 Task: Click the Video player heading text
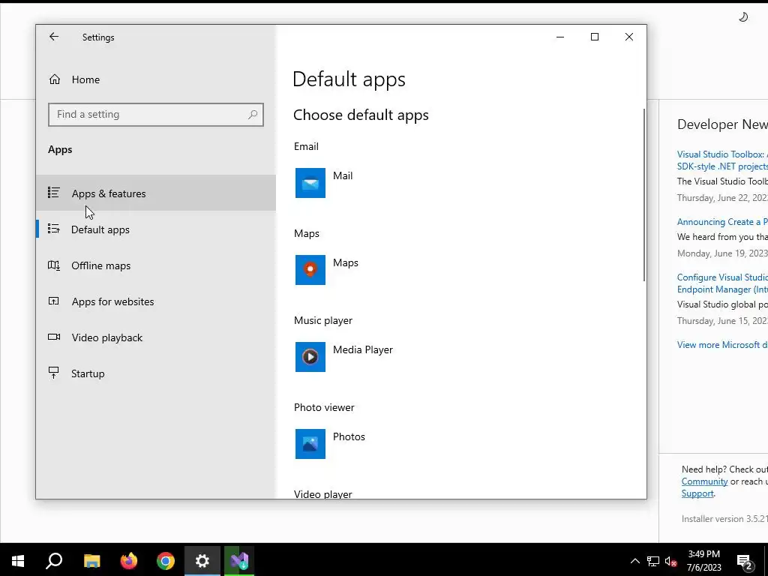[x=322, y=493]
